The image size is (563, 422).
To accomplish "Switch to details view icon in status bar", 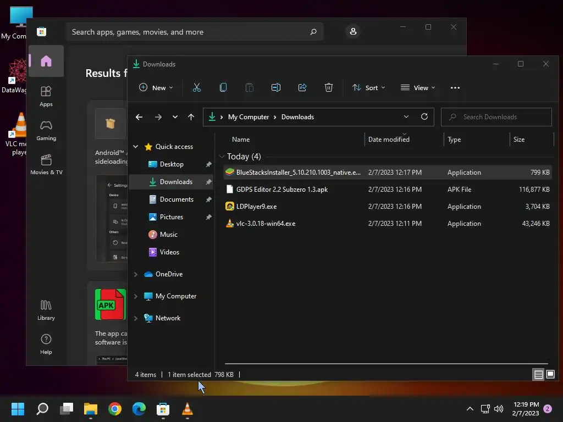I will (x=538, y=375).
